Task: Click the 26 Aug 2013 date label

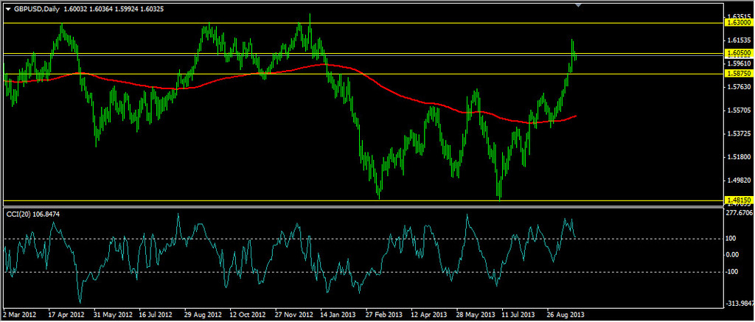Action: pos(566,315)
